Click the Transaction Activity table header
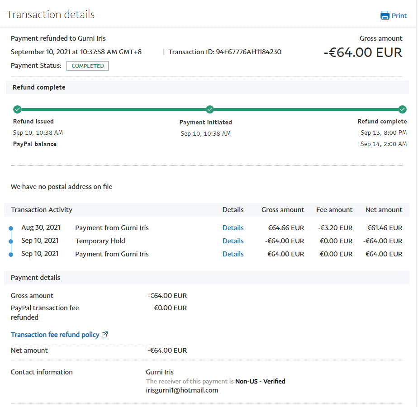 42,210
